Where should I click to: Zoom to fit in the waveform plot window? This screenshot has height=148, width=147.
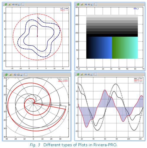92,74
